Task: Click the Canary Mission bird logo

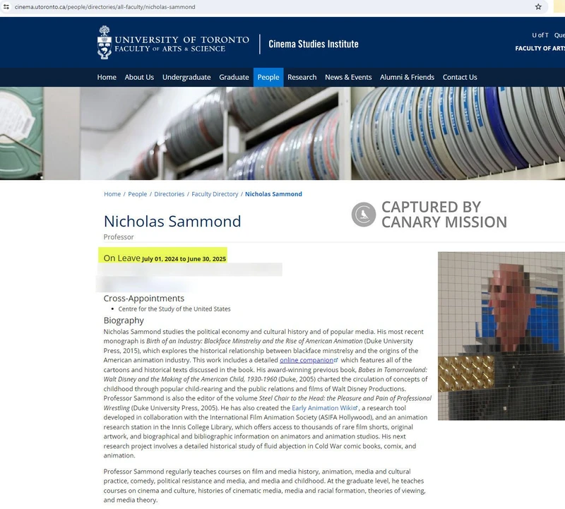Action: pyautogui.click(x=364, y=215)
